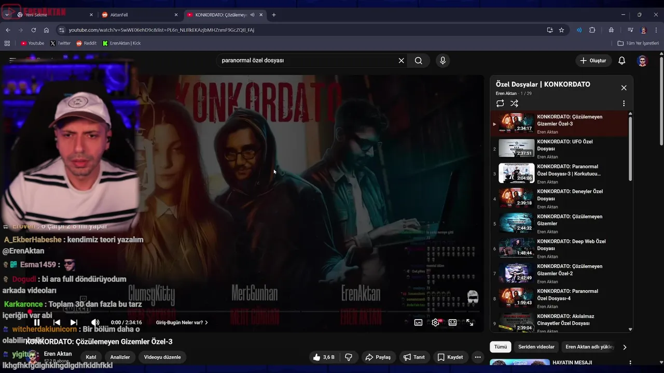Open browser extensions puzzle icon
The width and height of the screenshot is (664, 373).
[x=592, y=30]
